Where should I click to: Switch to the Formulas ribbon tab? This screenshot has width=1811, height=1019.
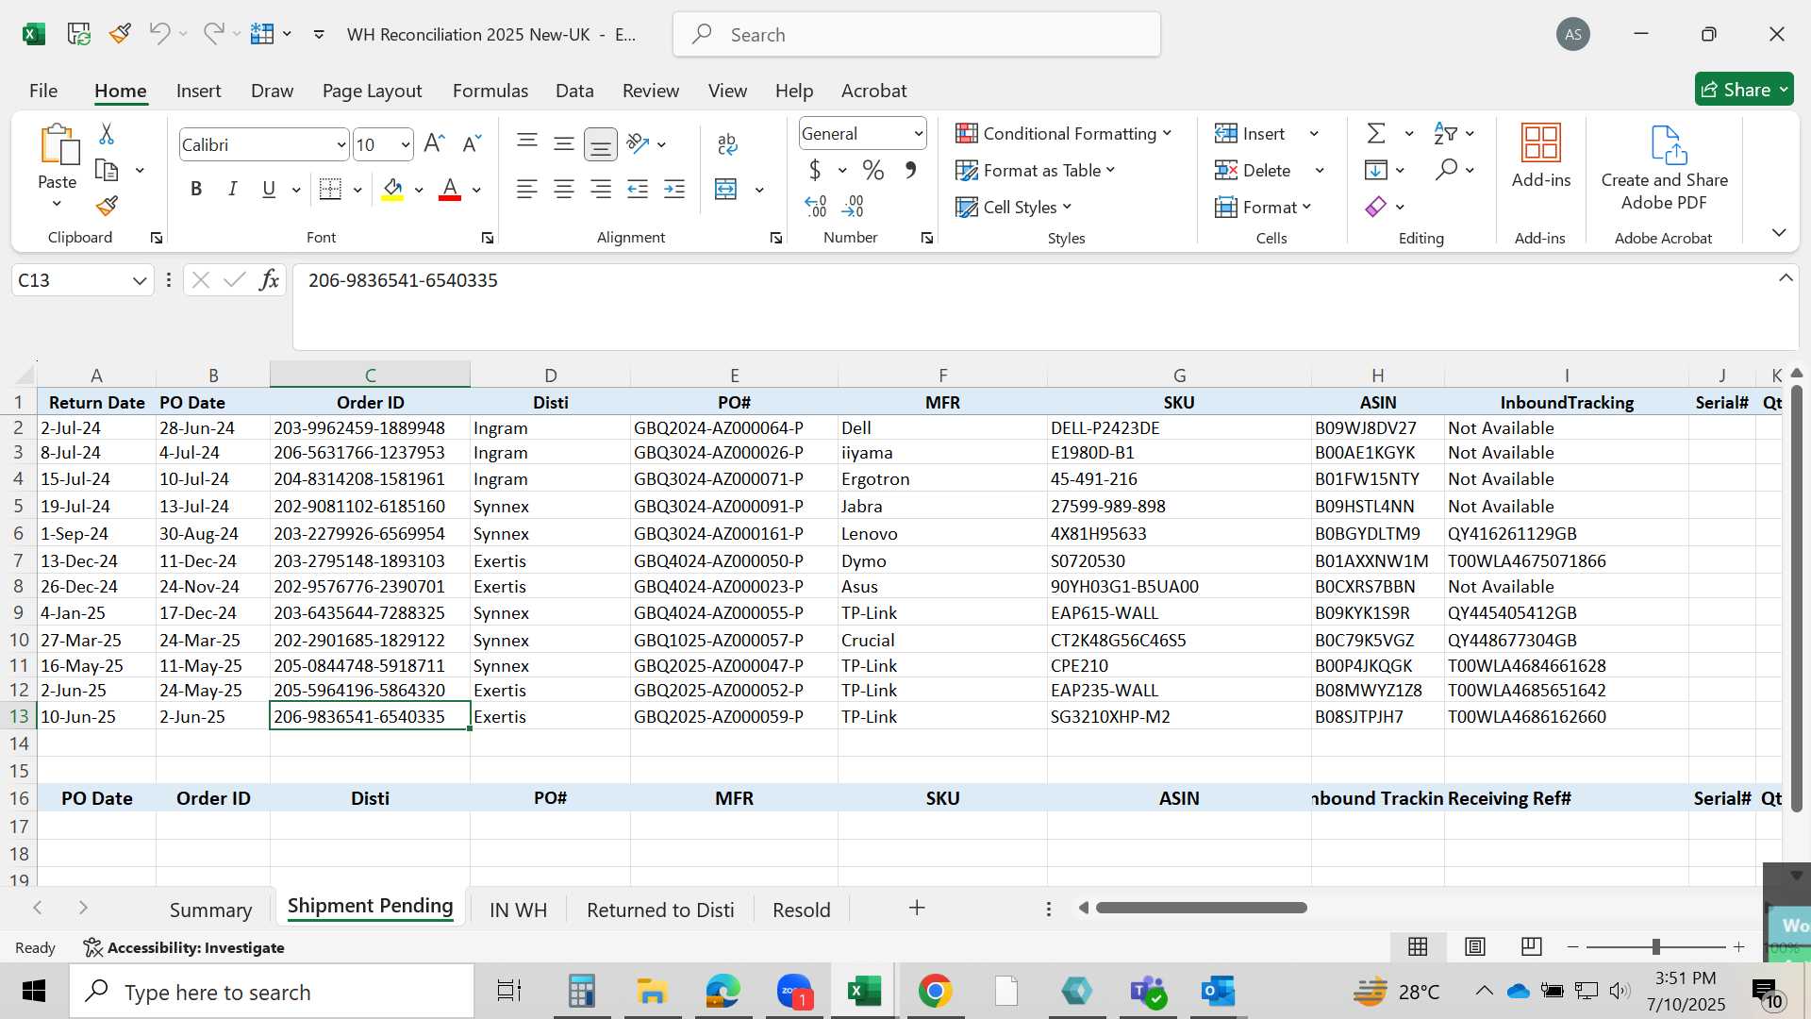(490, 91)
